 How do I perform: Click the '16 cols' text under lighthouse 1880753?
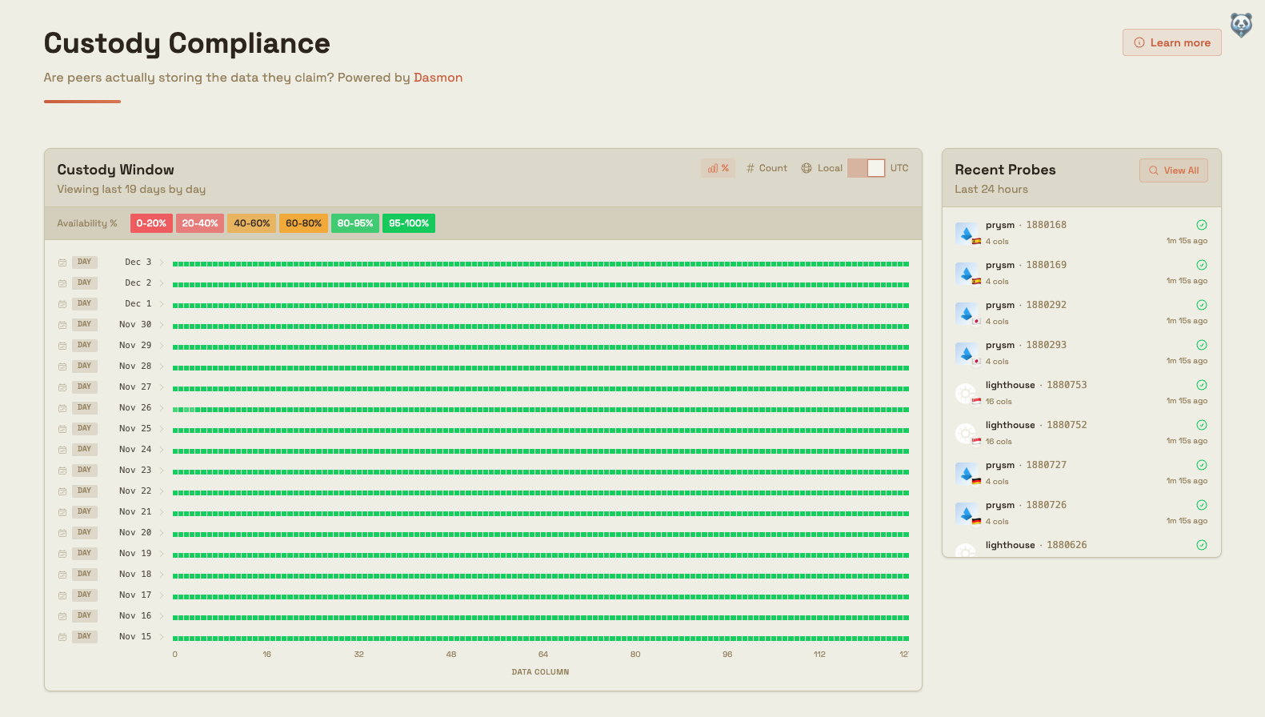click(999, 402)
